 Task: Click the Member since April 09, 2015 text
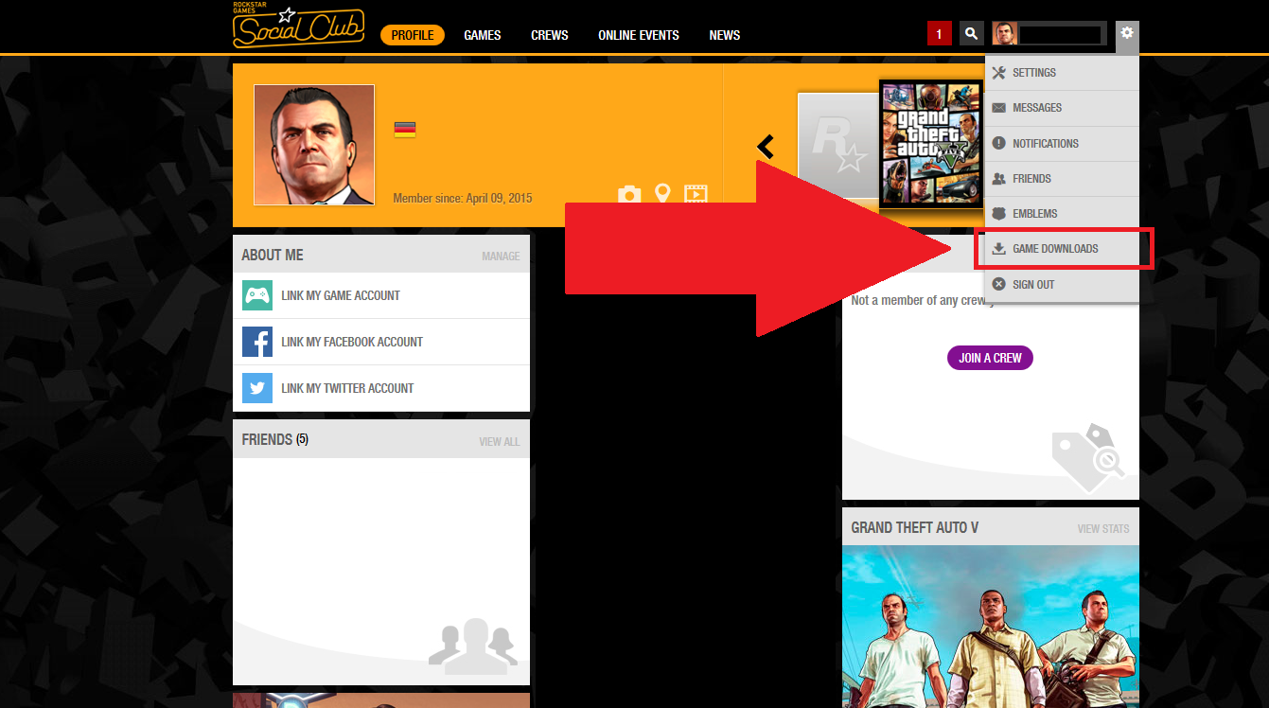coord(463,199)
